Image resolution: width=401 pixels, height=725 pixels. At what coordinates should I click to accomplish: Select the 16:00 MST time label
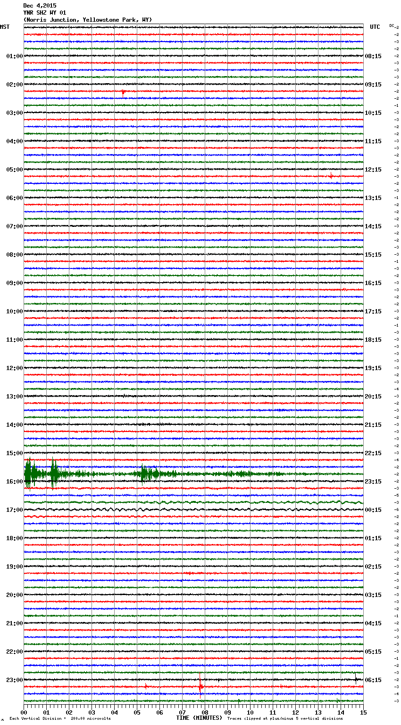(14, 482)
